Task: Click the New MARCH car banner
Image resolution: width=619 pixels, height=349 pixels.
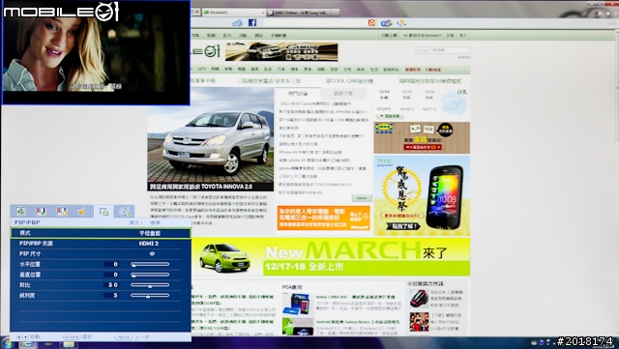Action: click(331, 256)
